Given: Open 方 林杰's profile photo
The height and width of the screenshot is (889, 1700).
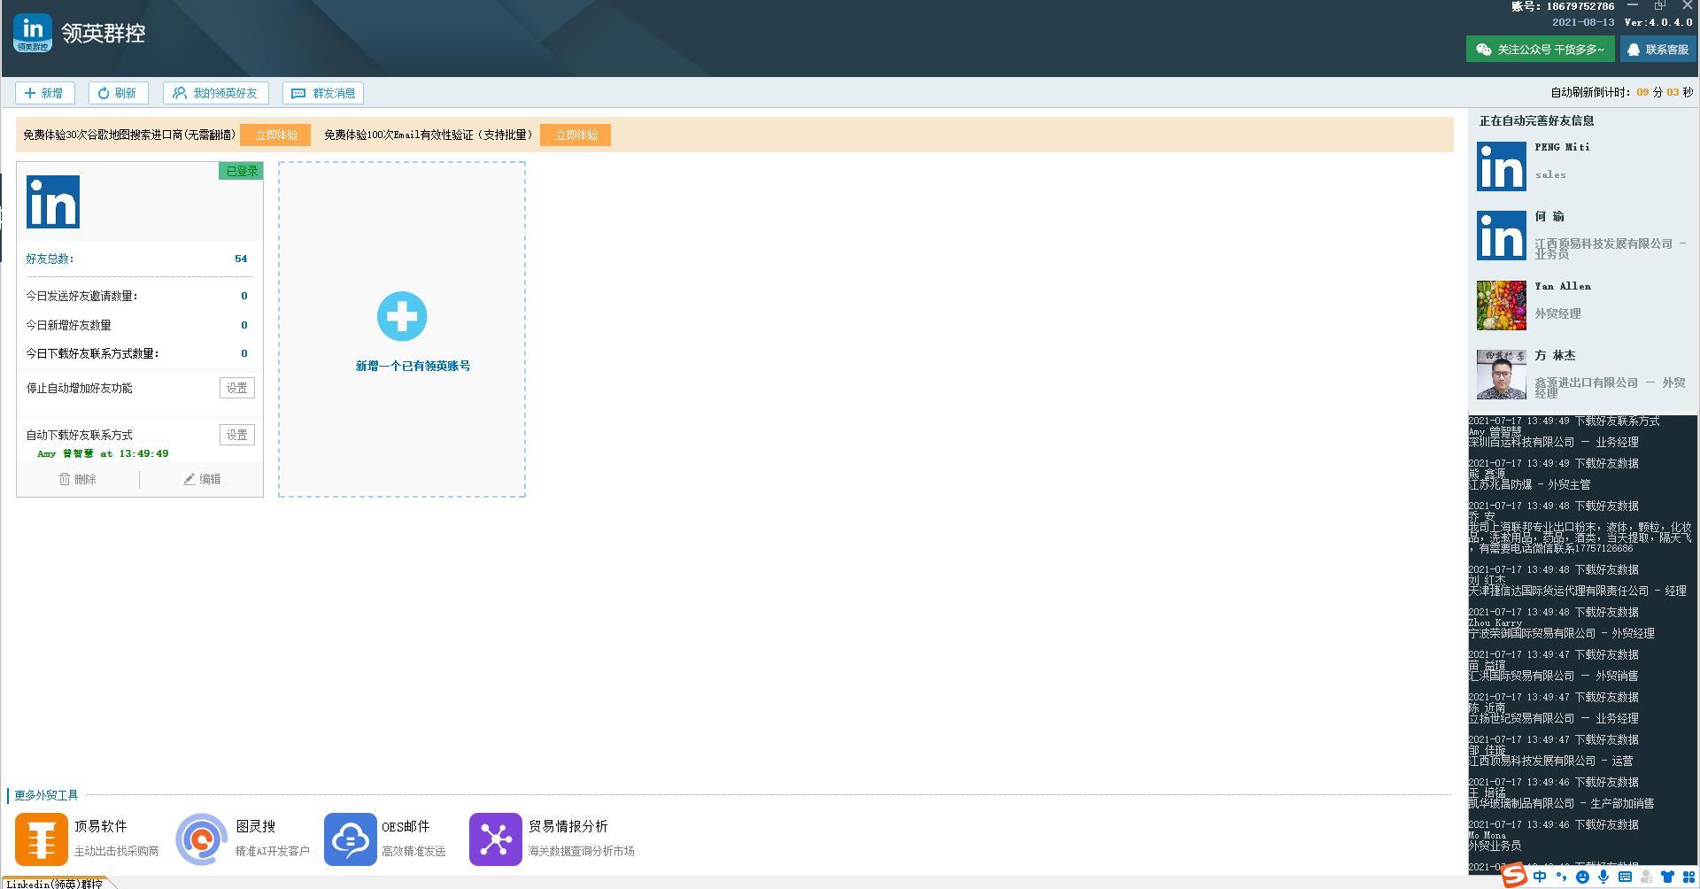Looking at the screenshot, I should [x=1502, y=375].
